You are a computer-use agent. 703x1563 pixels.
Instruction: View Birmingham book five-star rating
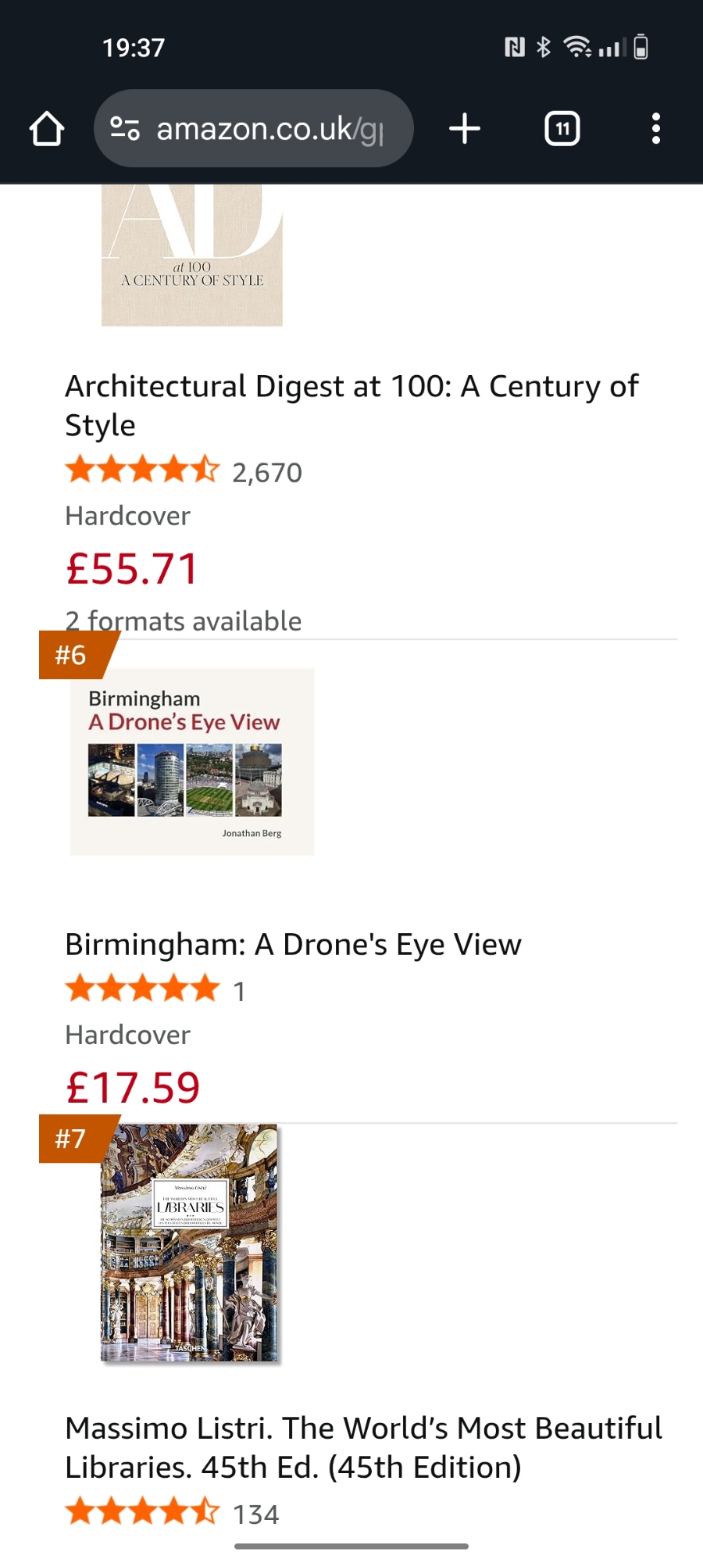(142, 989)
